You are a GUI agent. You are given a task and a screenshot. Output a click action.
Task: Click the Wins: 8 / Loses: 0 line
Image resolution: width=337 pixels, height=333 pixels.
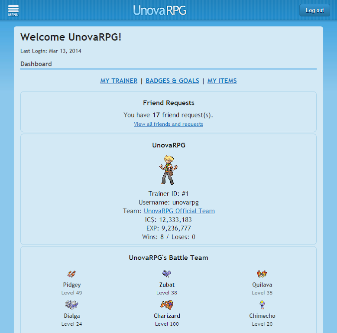coord(168,237)
